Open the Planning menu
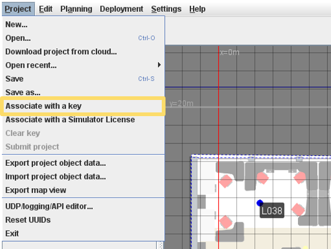Screen dimensions: 331x249 pos(76,9)
